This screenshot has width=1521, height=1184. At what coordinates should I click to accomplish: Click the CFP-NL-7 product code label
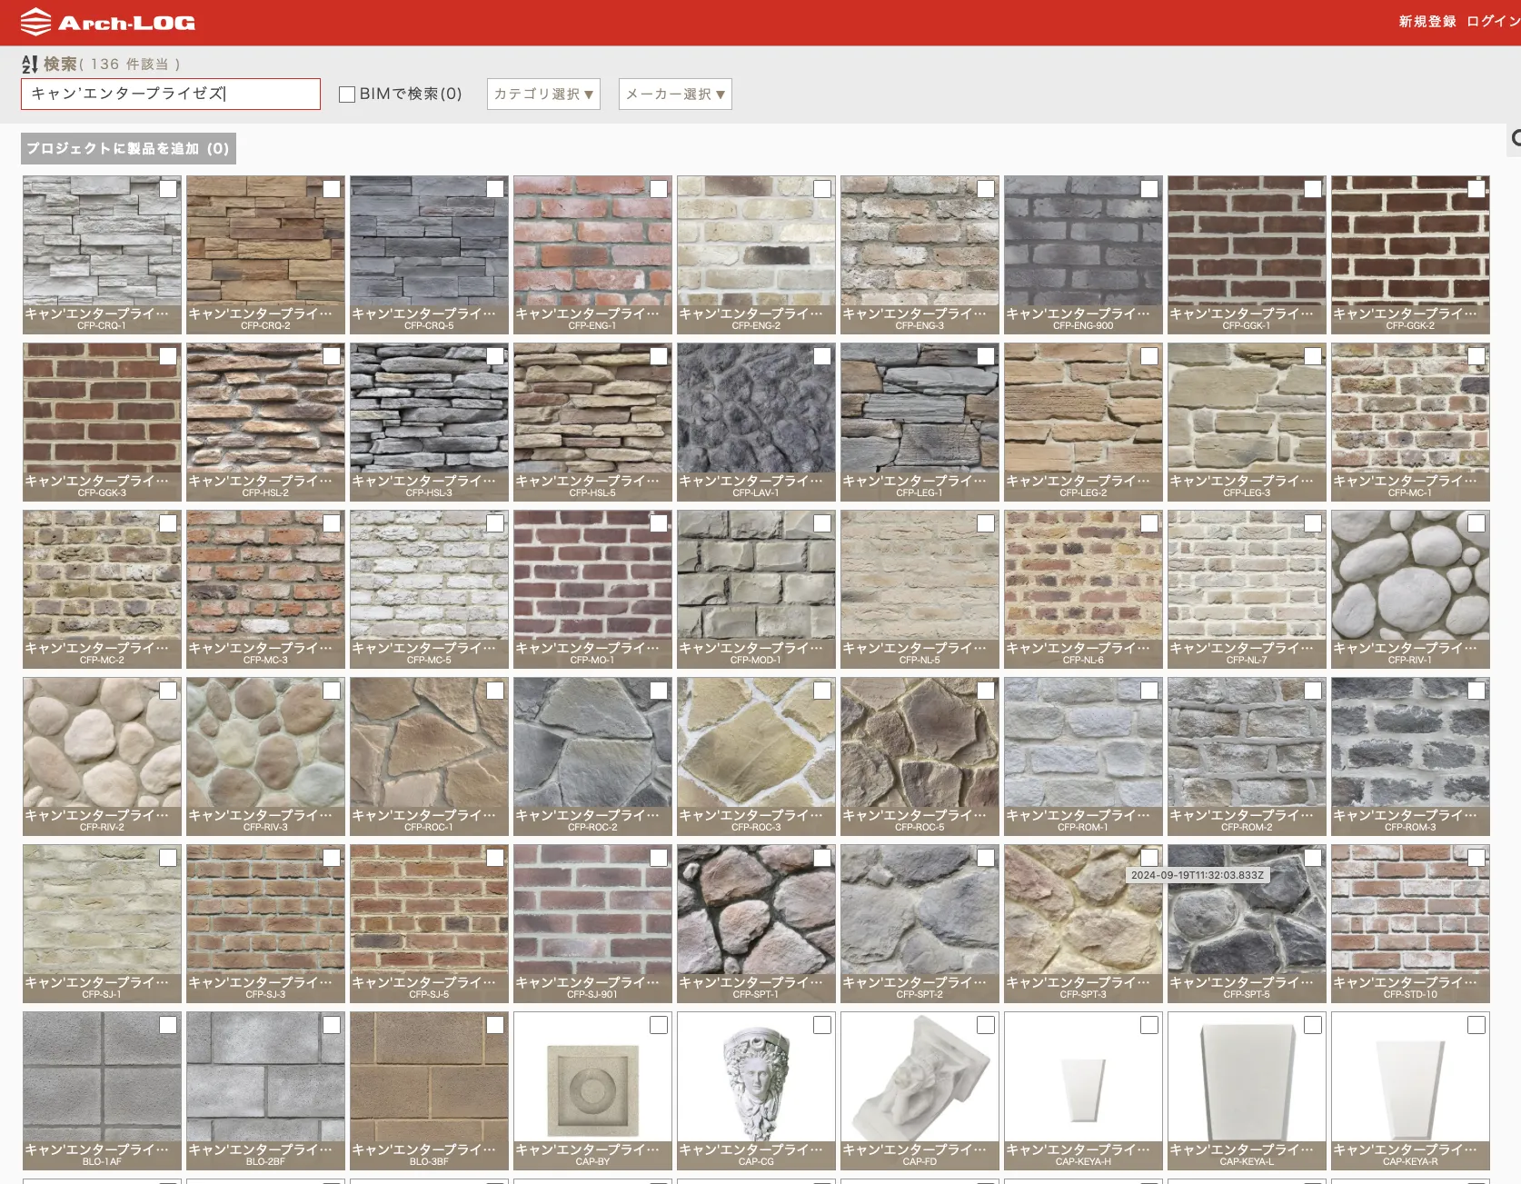pyautogui.click(x=1247, y=660)
